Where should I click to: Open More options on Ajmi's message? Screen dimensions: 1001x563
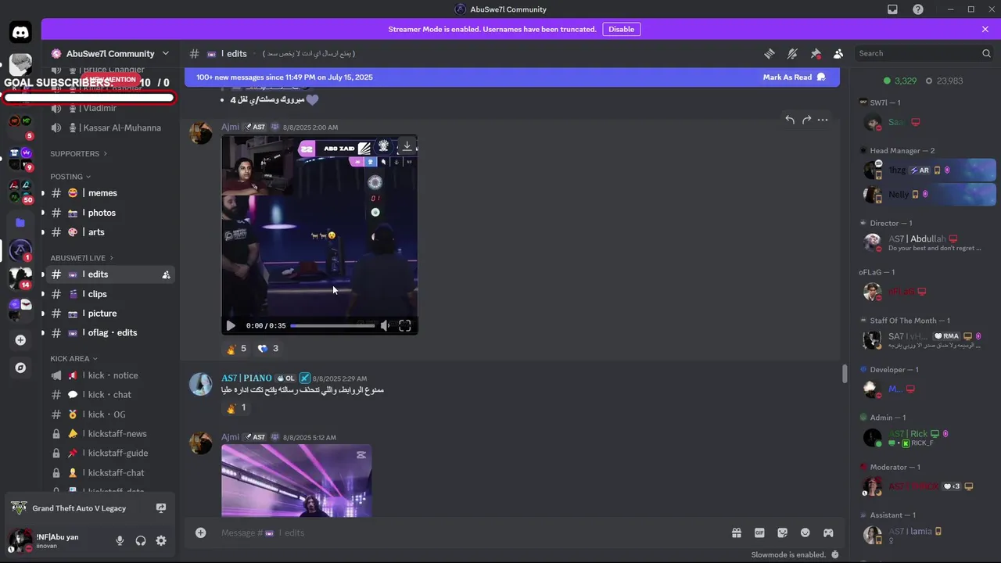click(x=823, y=120)
